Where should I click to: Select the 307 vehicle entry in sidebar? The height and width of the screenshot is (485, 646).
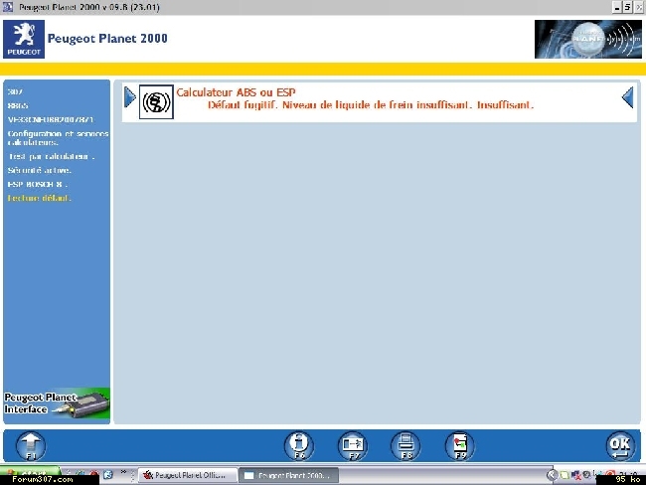(x=15, y=91)
